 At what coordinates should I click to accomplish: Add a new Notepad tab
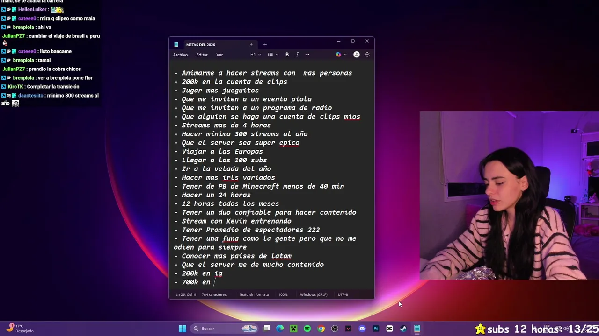point(265,45)
